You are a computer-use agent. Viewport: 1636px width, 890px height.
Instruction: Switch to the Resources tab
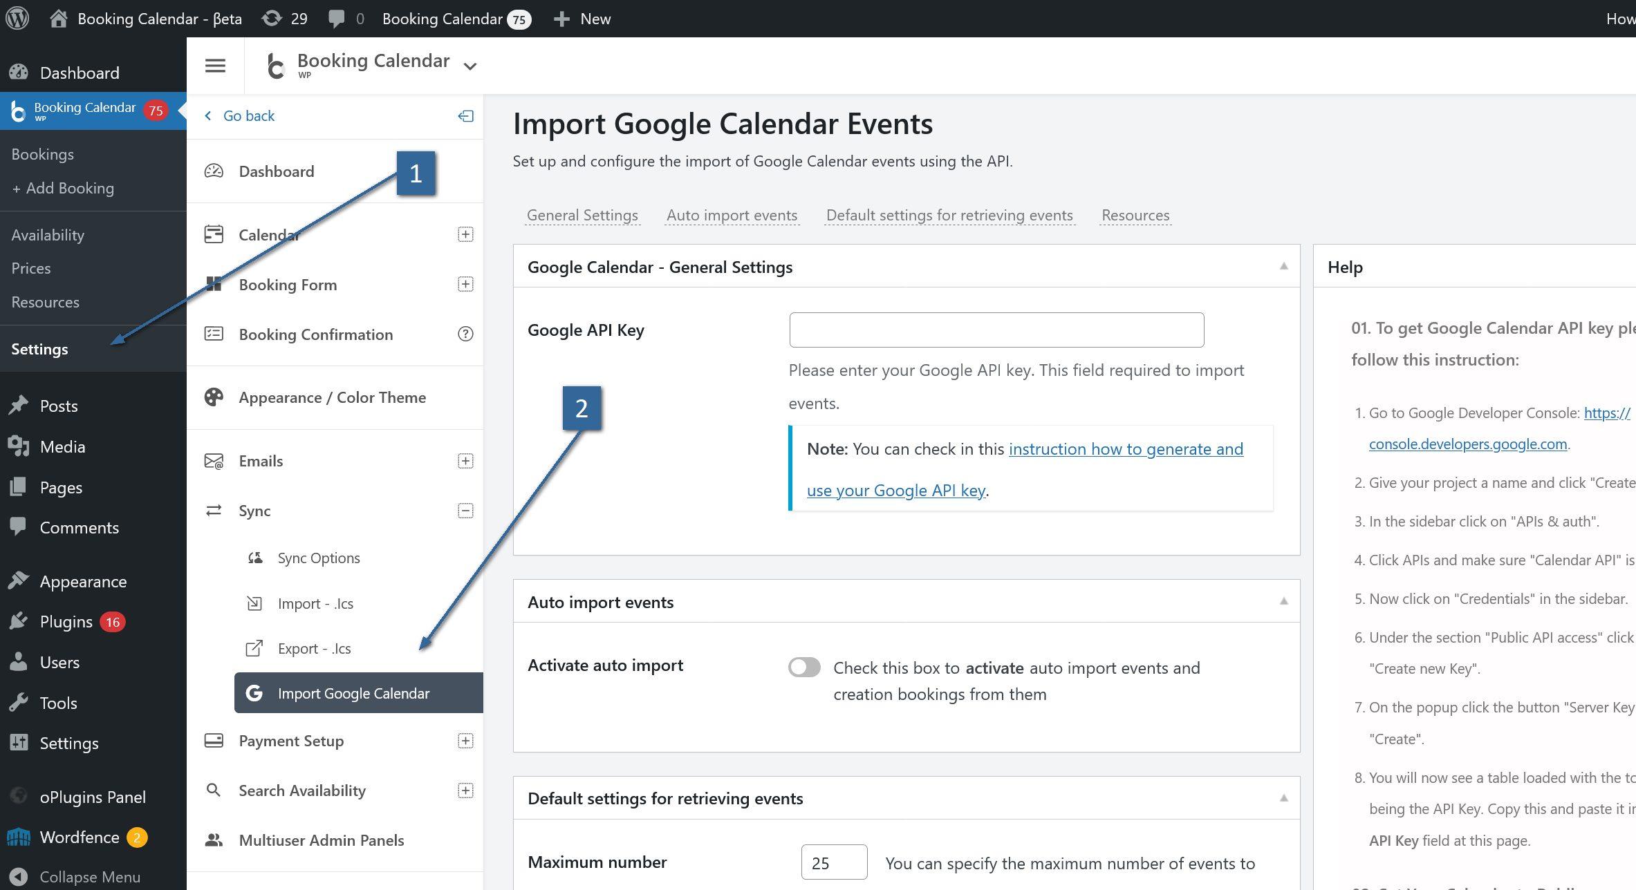coord(1135,215)
